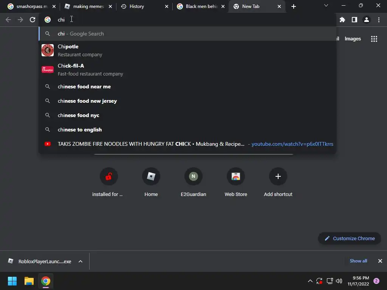Open File Explorer from the taskbar
The width and height of the screenshot is (387, 290).
(29, 281)
